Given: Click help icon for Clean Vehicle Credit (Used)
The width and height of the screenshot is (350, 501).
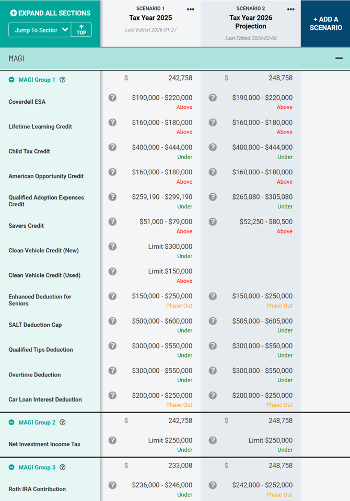Looking at the screenshot, I should (112, 271).
